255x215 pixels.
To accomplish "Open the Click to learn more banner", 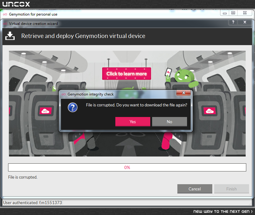I will coord(127,74).
